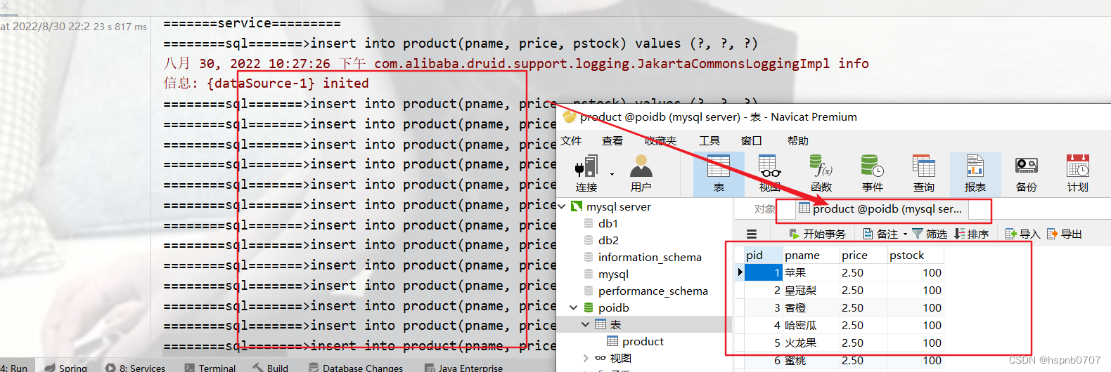Open the Build tool window tab
Image resolution: width=1111 pixels, height=372 pixels.
[271, 367]
